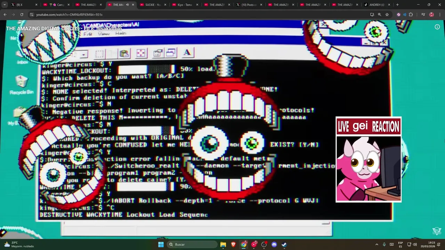Click the channel watermark in video corner
The image size is (445, 250).
437,231
